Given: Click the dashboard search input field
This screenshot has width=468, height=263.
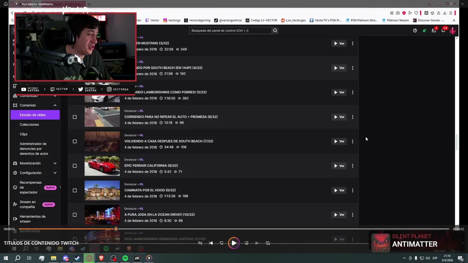Looking at the screenshot, I should (230, 31).
